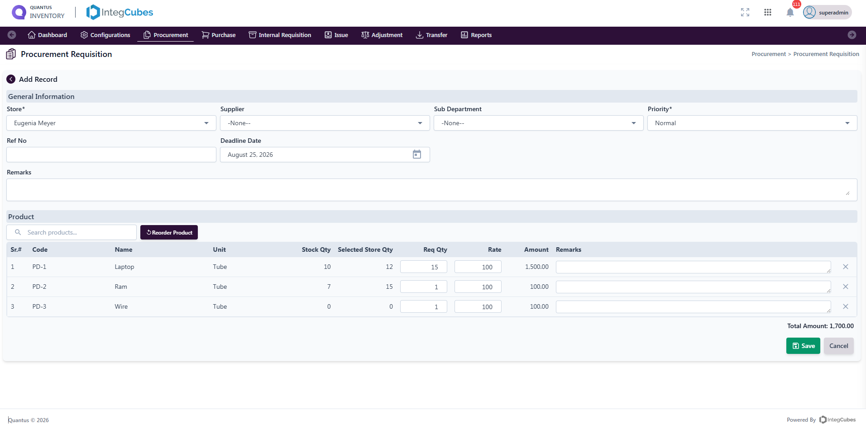Click the Ref No input field
This screenshot has height=428, width=866.
(111, 155)
